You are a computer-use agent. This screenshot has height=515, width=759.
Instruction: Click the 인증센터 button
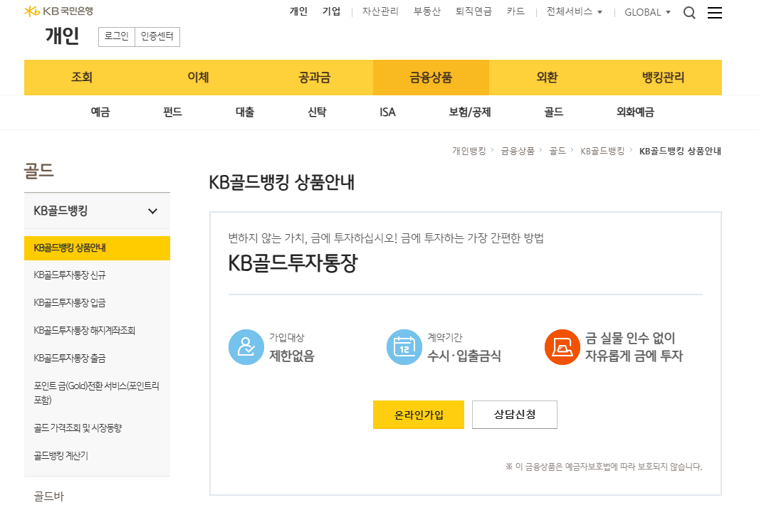tap(157, 37)
